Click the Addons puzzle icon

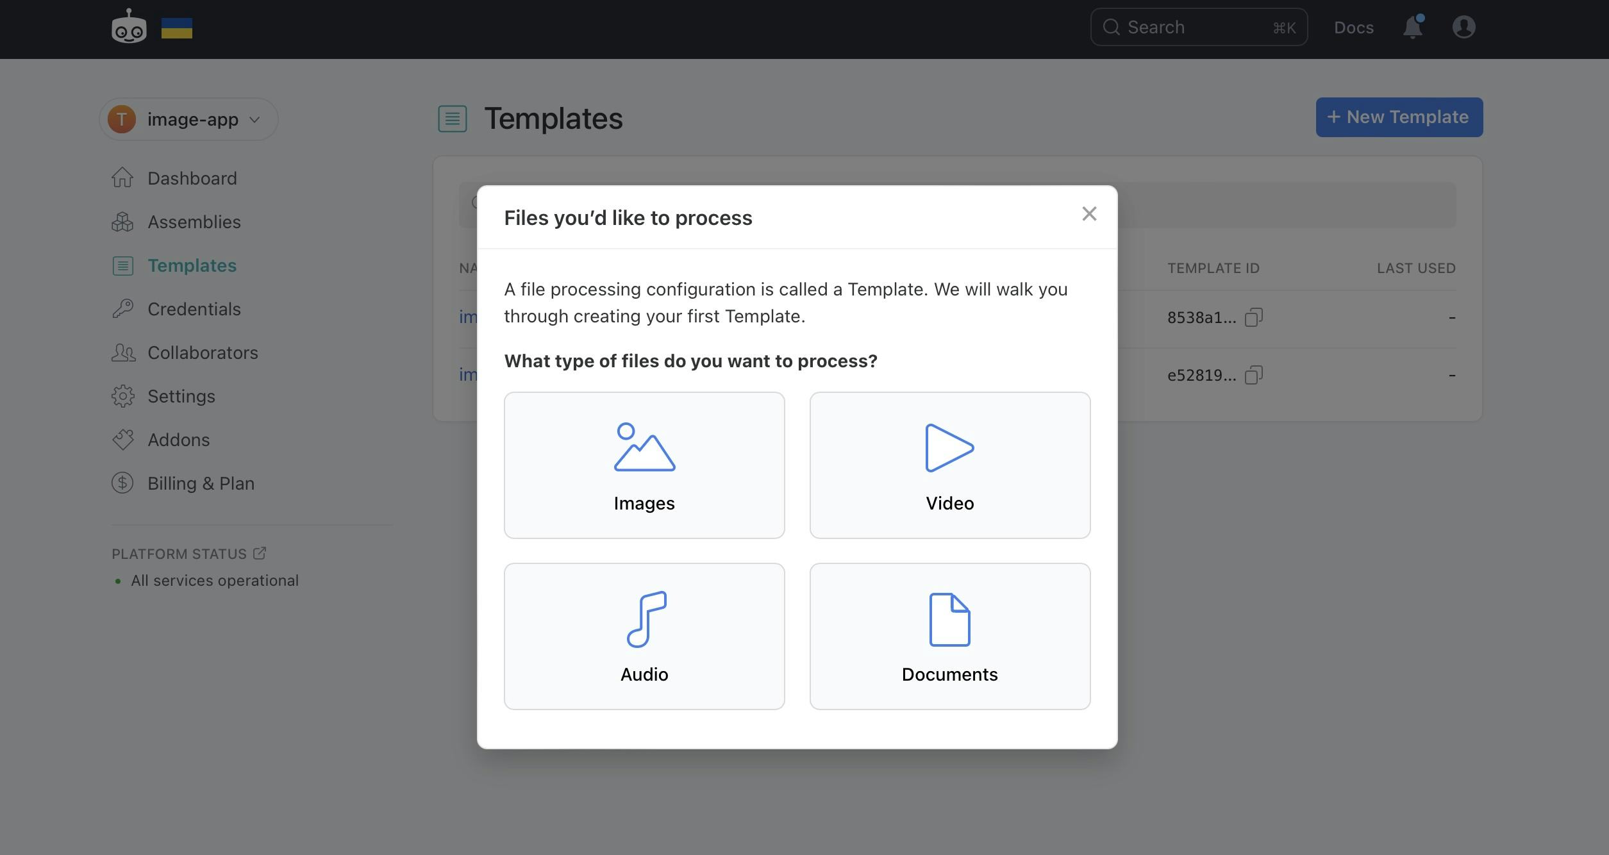click(x=123, y=439)
